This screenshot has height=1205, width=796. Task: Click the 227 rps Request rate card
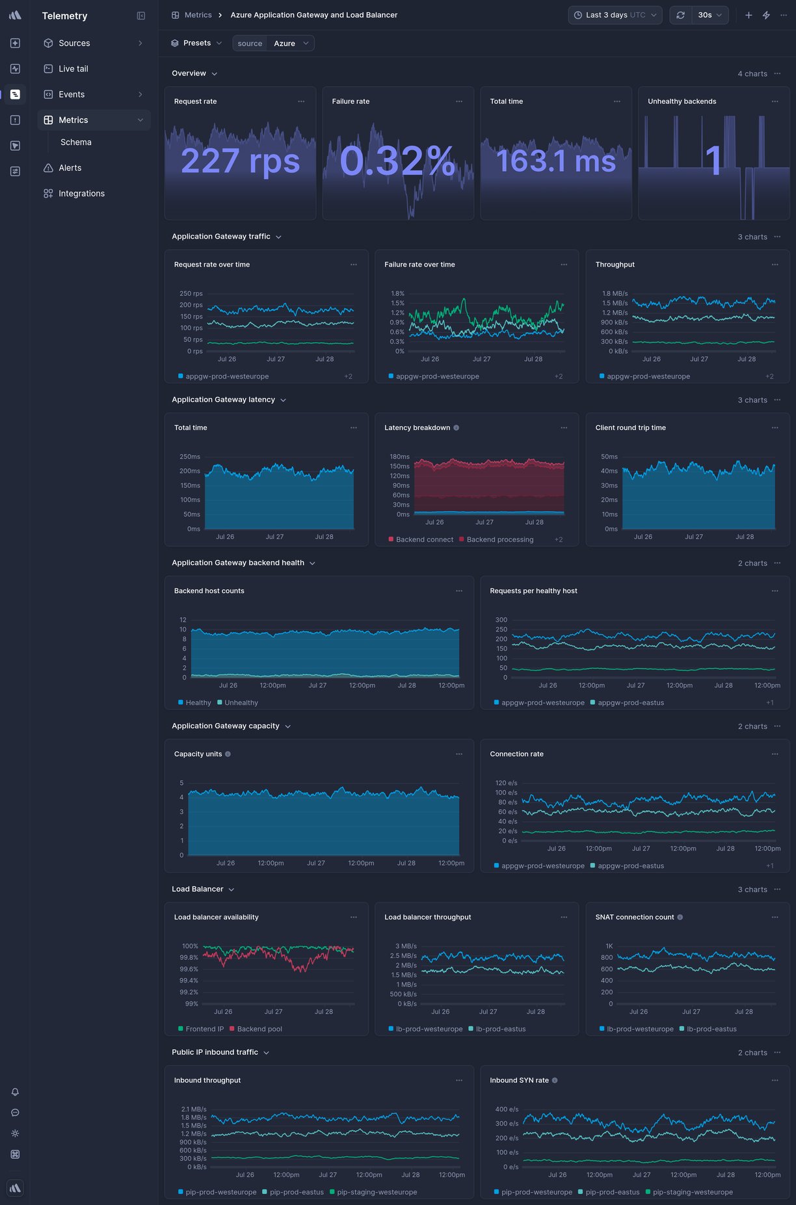coord(240,153)
